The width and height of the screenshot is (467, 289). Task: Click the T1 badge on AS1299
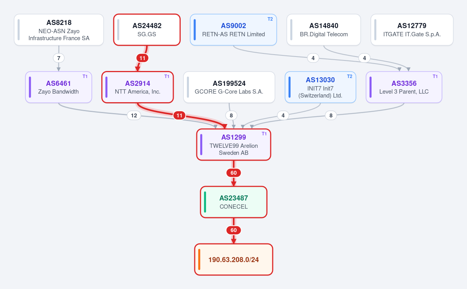(264, 134)
